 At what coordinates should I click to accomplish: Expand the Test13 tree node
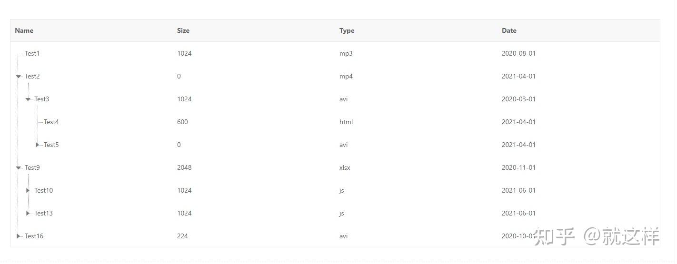pos(28,213)
